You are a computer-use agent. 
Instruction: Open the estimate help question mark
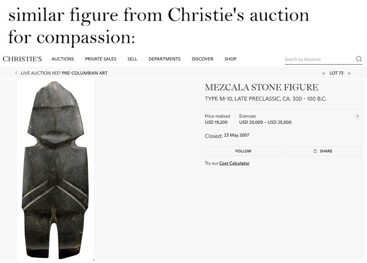(x=357, y=117)
